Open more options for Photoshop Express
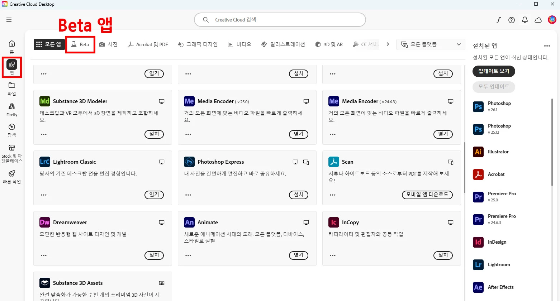 [188, 195]
